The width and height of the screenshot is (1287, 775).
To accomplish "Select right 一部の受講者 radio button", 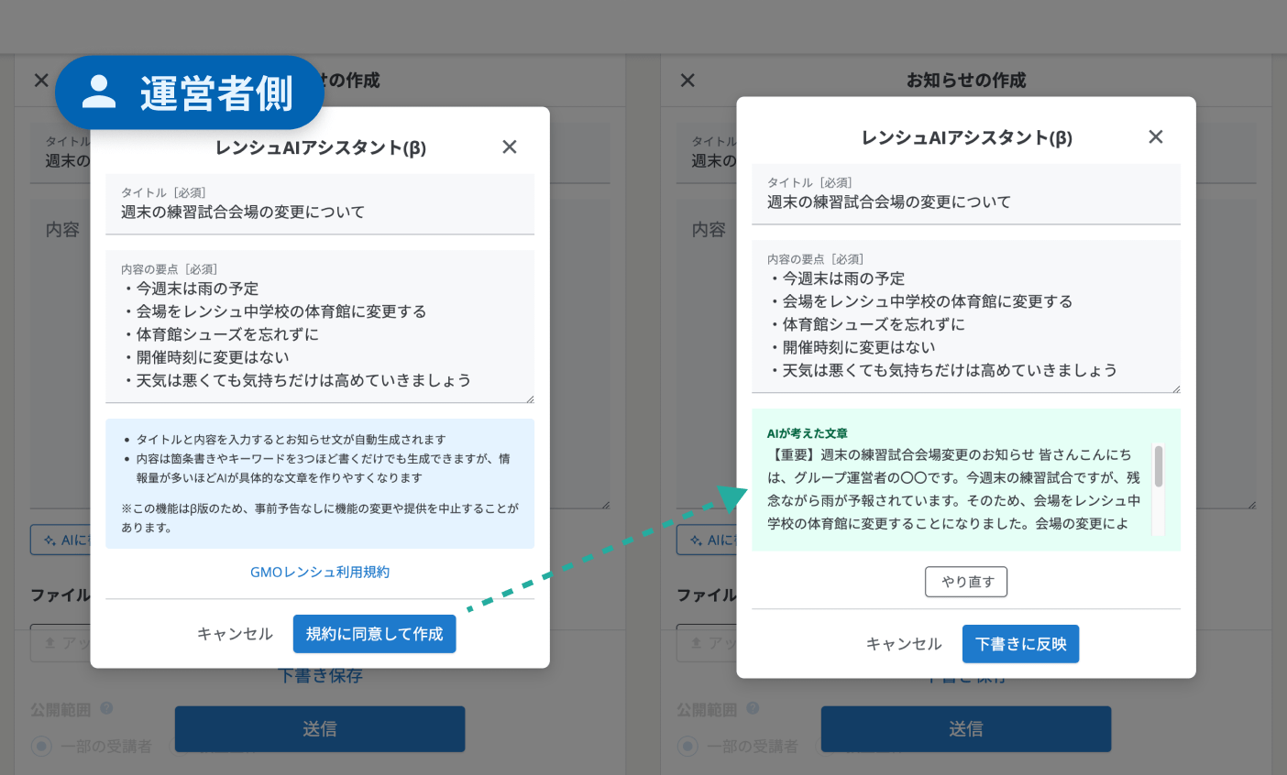I will pos(687,746).
